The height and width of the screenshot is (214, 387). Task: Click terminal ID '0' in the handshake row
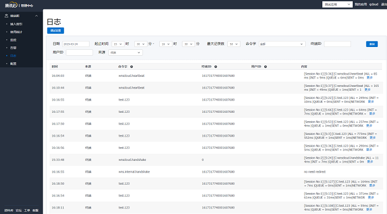coord(203,160)
